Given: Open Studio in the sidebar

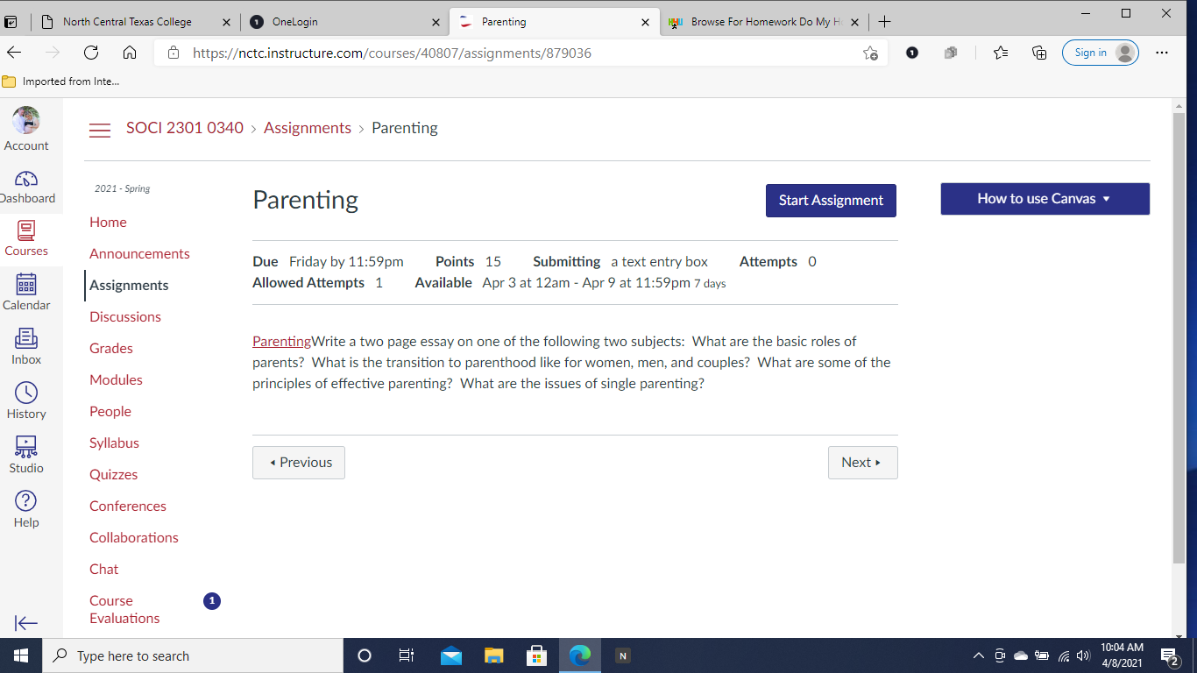Looking at the screenshot, I should 26,448.
